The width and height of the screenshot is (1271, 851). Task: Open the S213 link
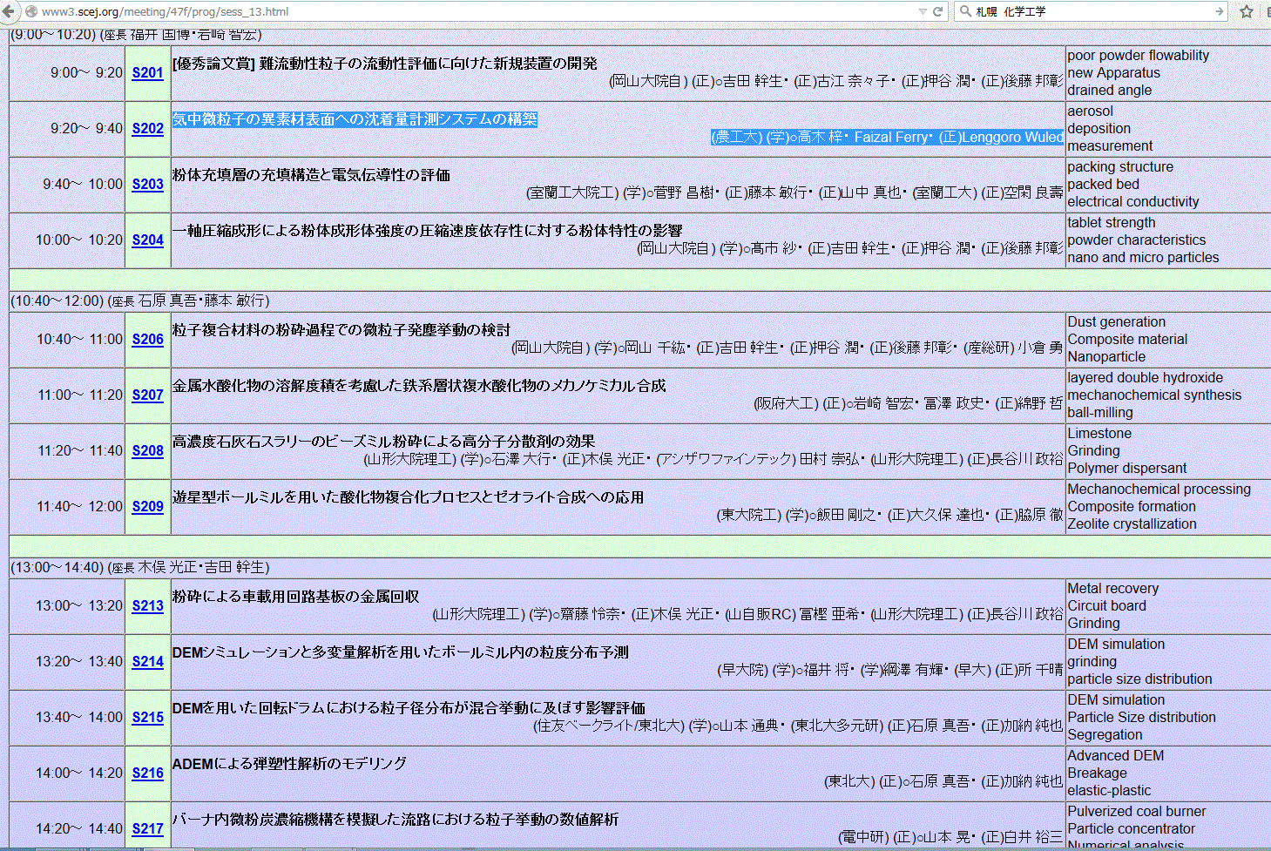click(147, 606)
